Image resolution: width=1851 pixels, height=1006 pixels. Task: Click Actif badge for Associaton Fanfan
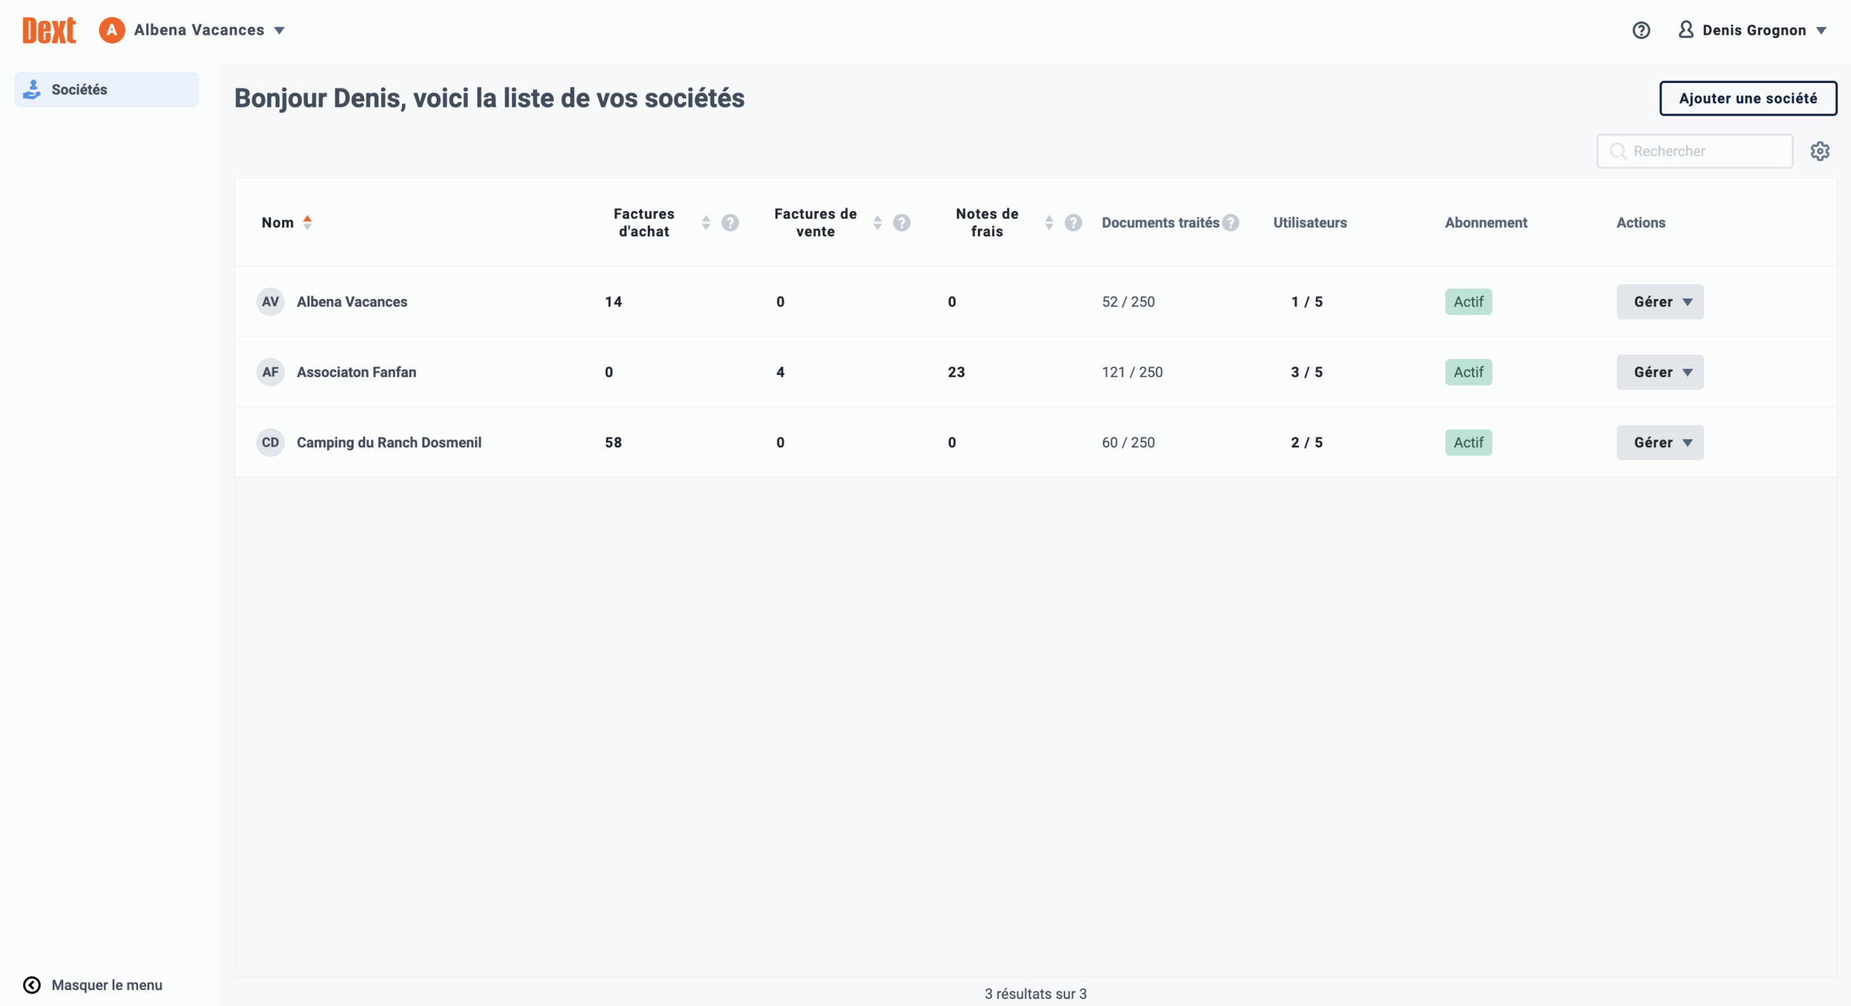coord(1469,372)
